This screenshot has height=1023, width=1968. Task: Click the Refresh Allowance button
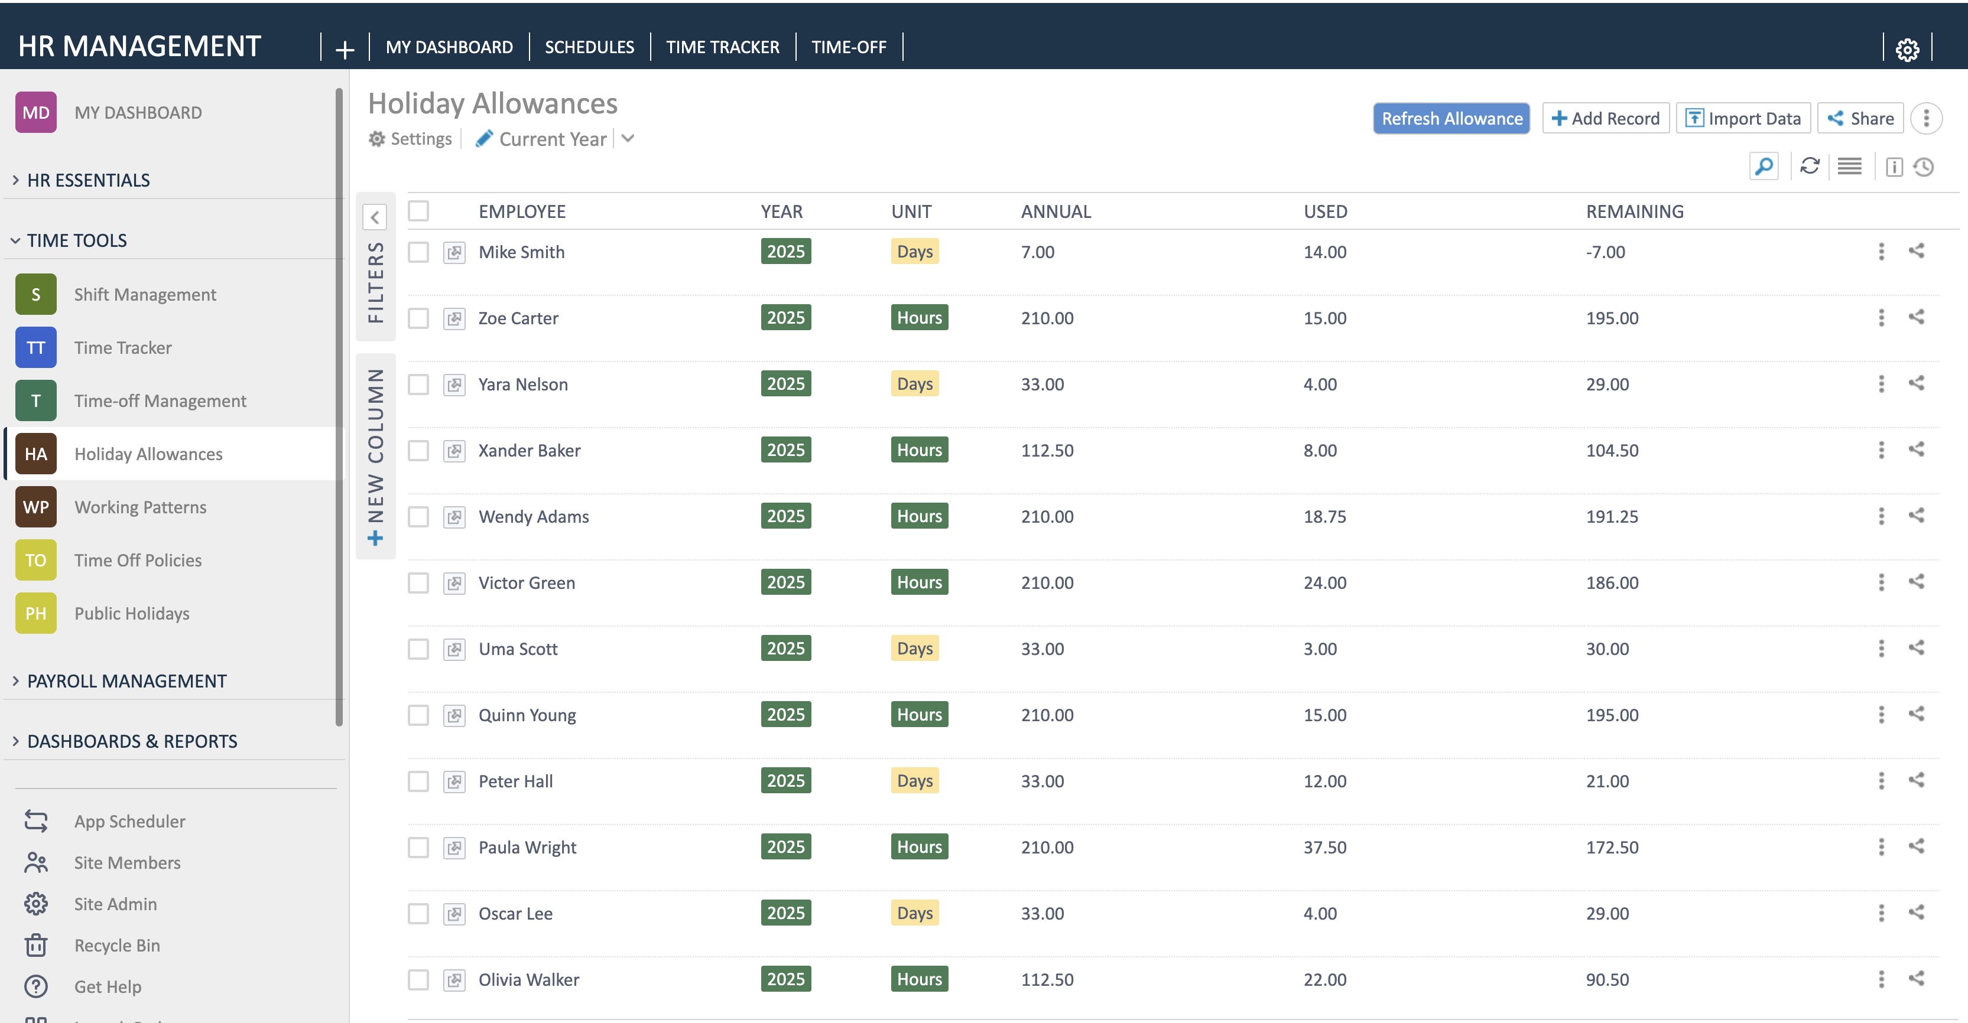[1451, 118]
